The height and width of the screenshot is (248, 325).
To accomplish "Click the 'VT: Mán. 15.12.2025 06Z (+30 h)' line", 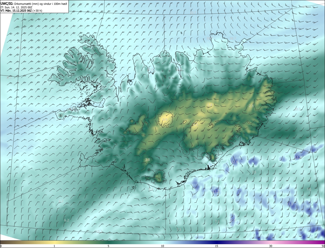I will click(x=21, y=11).
